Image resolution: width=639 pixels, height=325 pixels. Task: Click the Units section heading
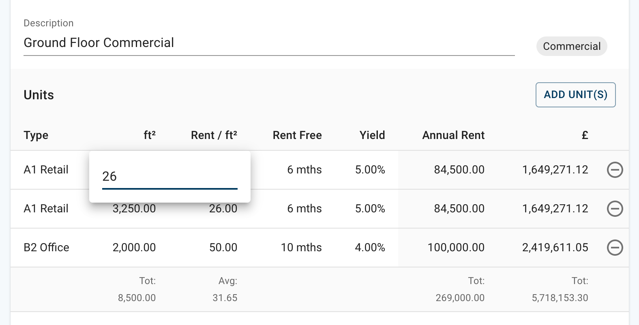tap(39, 95)
